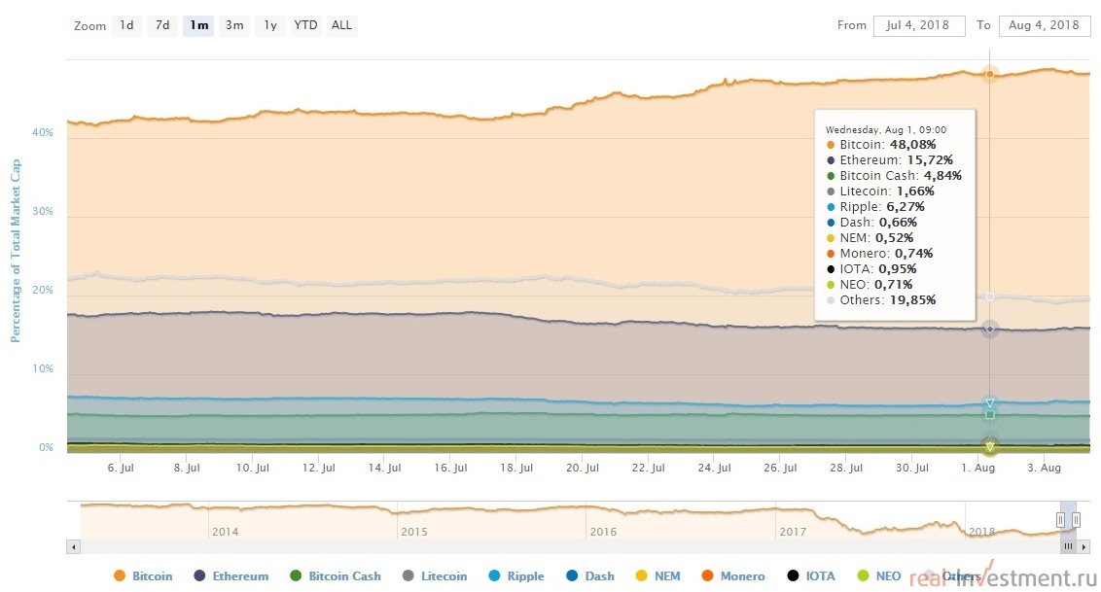
Task: Click the Bitcoin data point marker on Aug 1
Action: coord(989,74)
